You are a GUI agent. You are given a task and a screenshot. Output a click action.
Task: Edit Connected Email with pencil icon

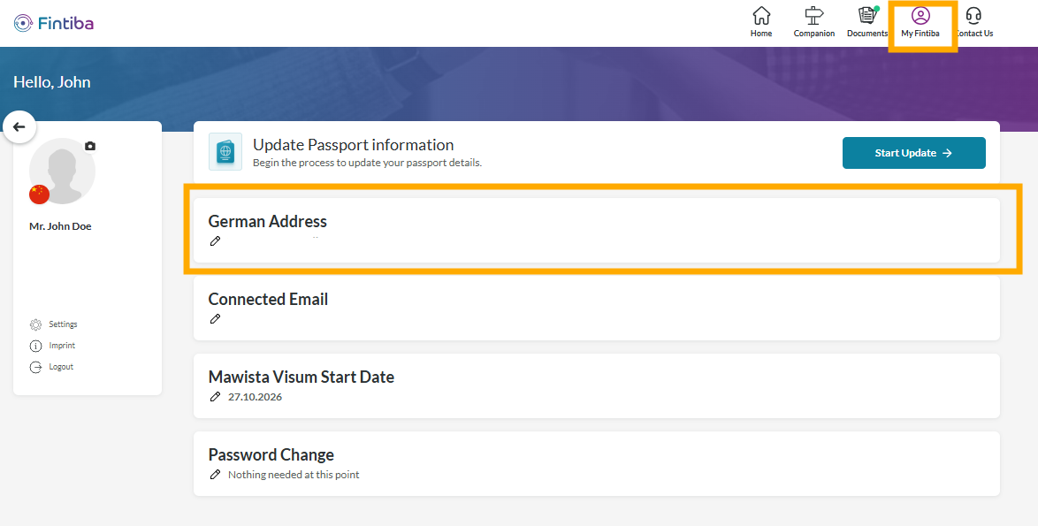215,319
